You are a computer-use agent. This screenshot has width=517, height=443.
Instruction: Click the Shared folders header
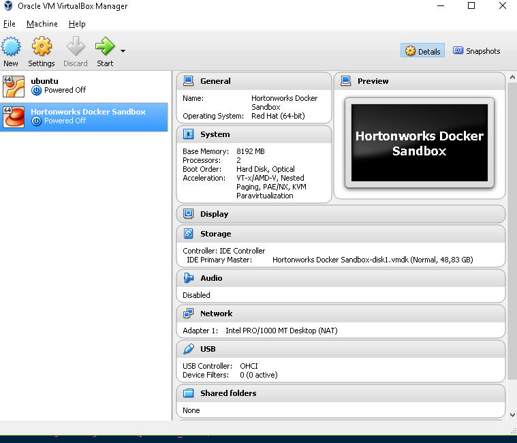tap(341, 393)
